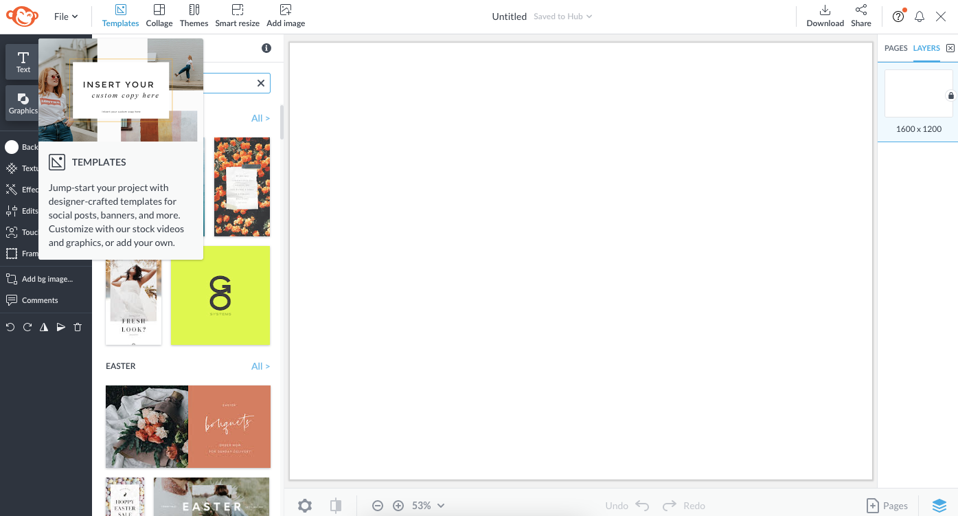Open the Frames tool
Screen dimensions: 958x516
tap(21, 254)
